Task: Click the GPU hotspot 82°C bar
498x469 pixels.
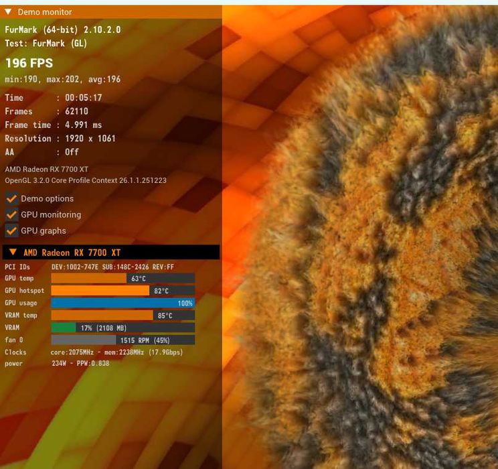Action: click(123, 291)
